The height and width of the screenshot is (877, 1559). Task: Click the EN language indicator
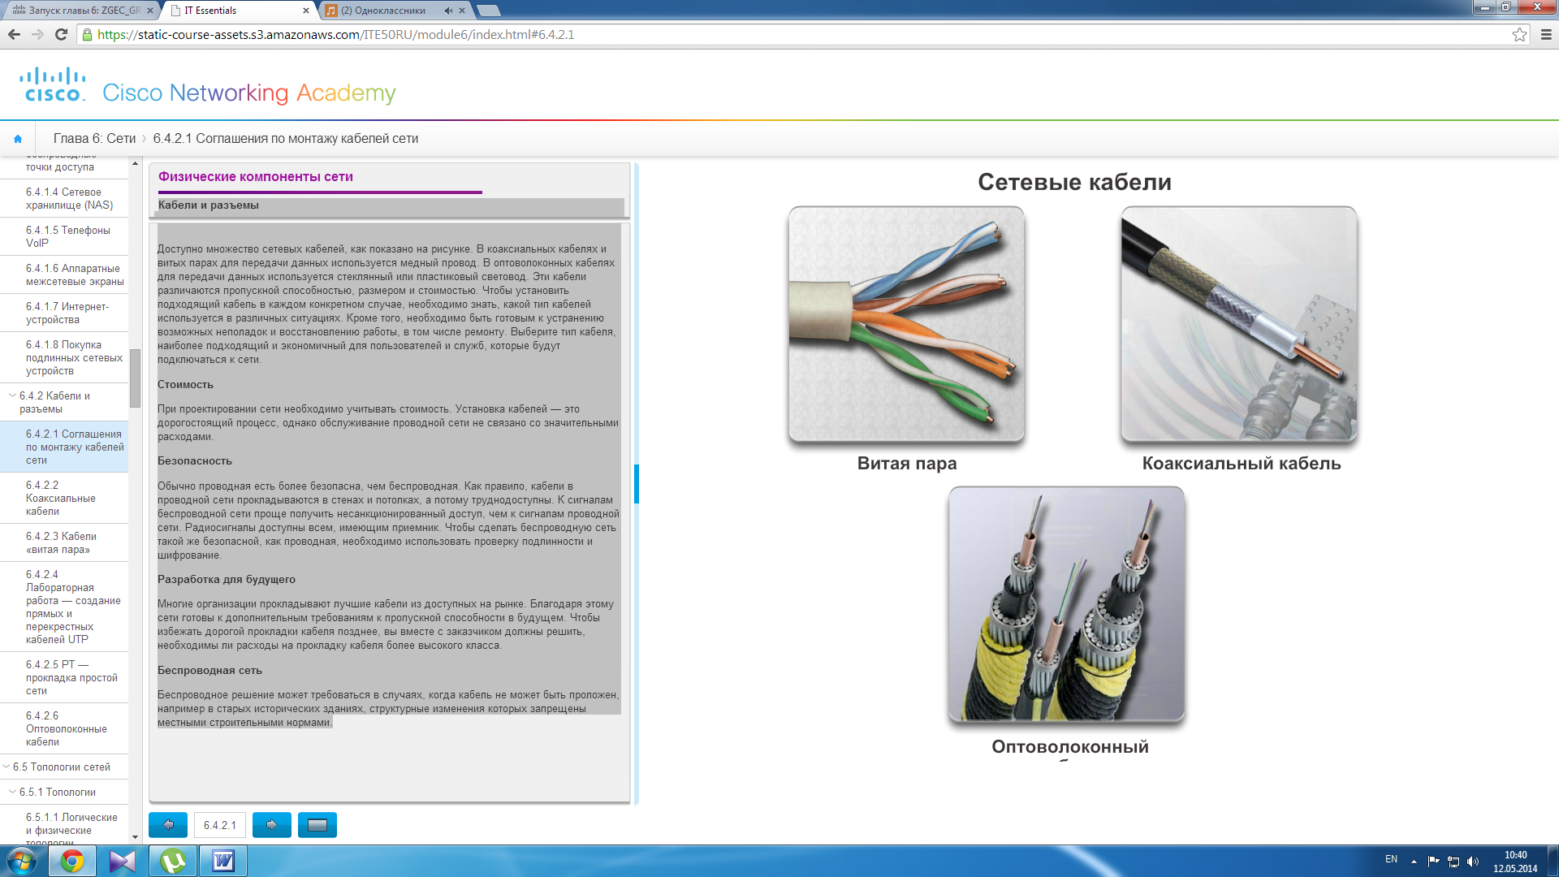(1391, 859)
